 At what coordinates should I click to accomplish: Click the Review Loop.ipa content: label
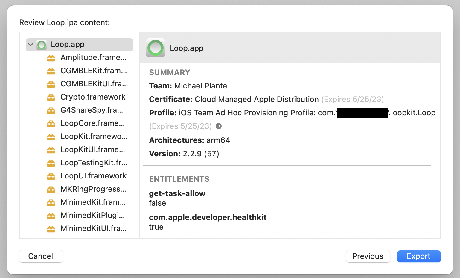[65, 22]
